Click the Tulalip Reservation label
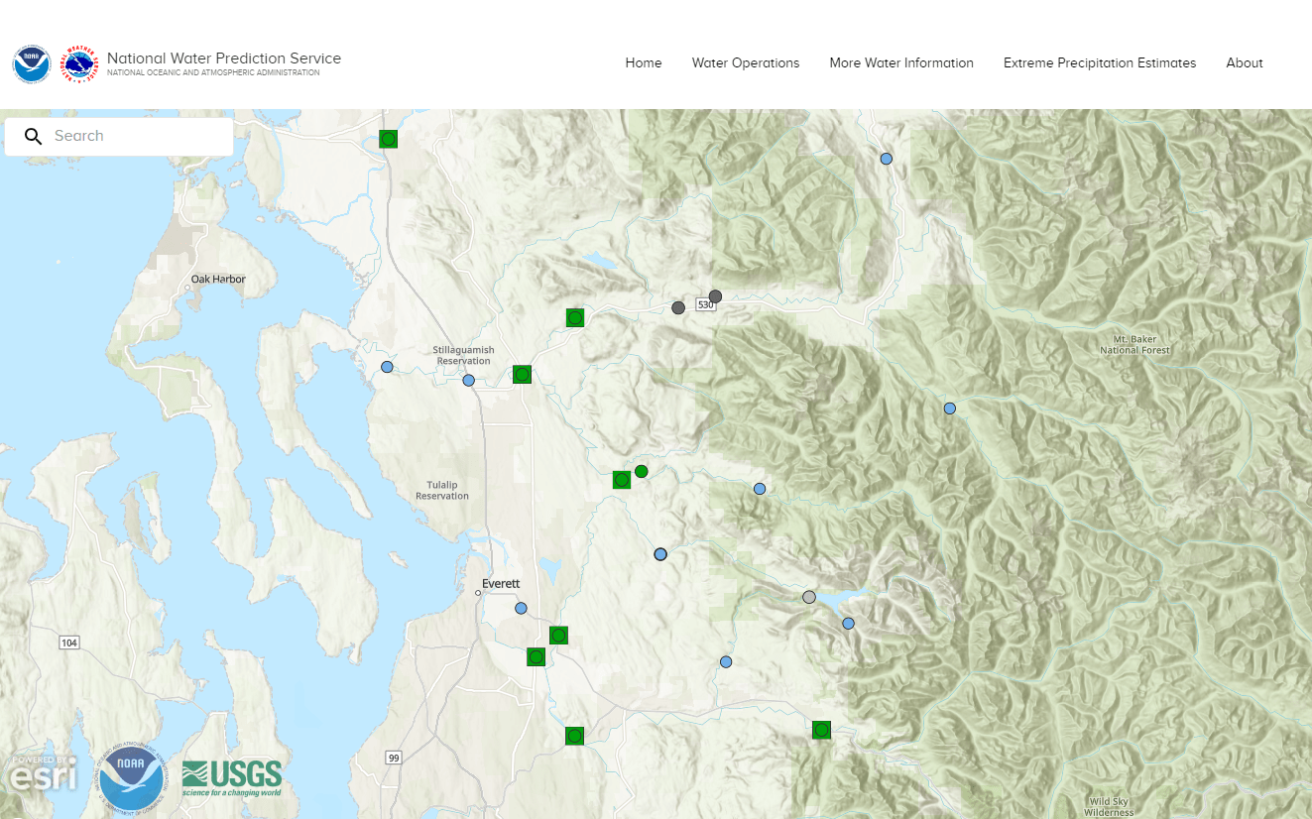This screenshot has width=1312, height=819. point(442,490)
